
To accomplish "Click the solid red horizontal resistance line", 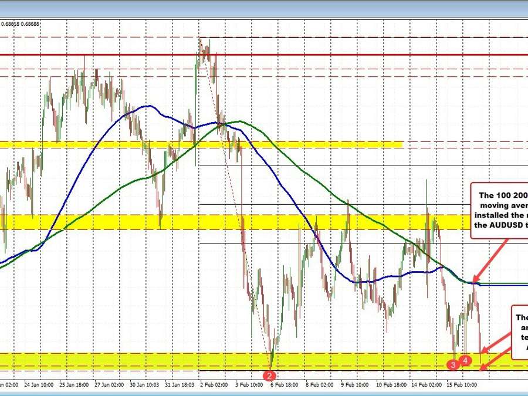I will coord(117,56).
